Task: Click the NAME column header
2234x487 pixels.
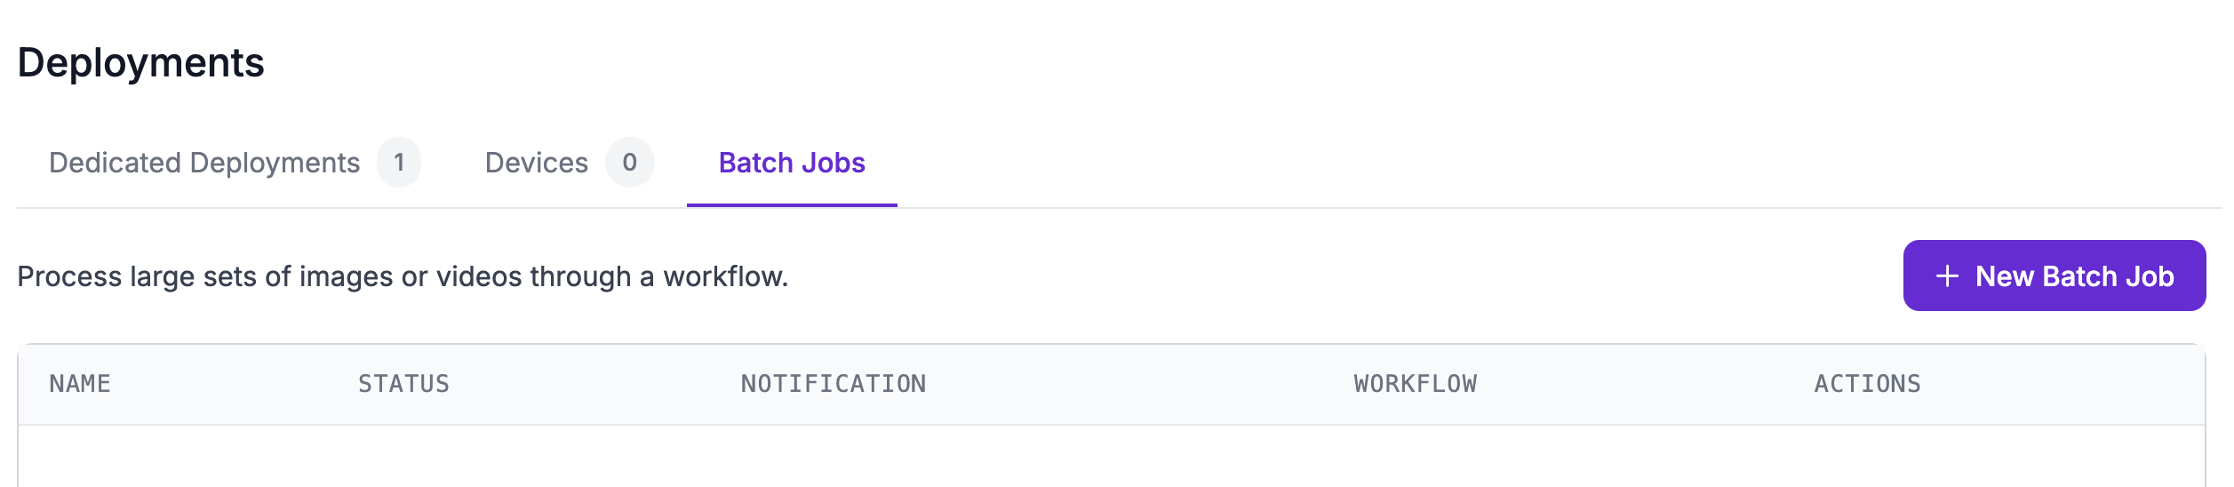Action: tap(80, 384)
